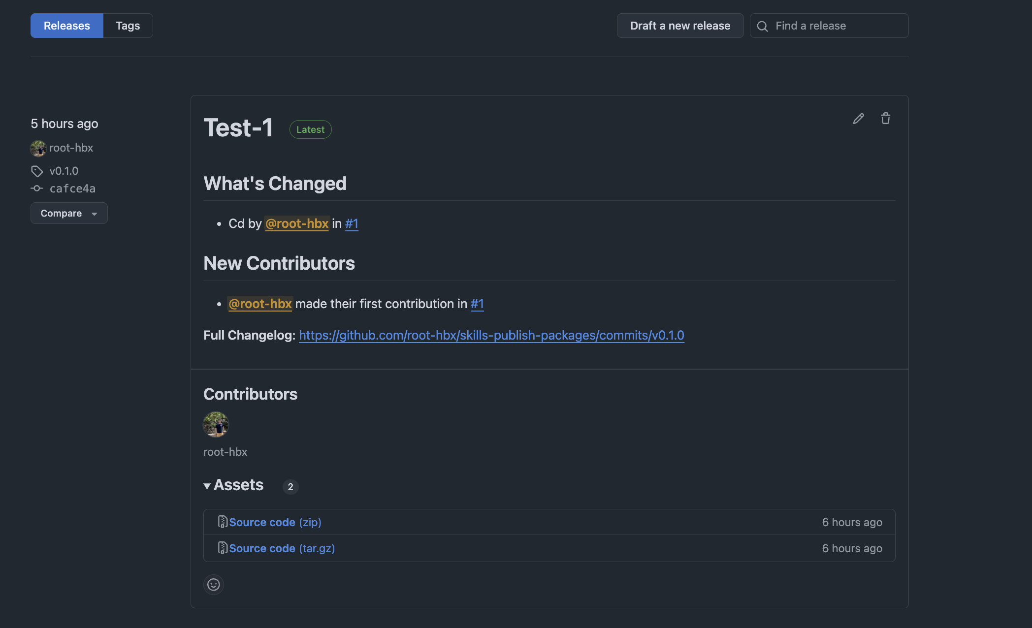Click the tag icon beside v0.1.0
1032x628 pixels.
37,171
